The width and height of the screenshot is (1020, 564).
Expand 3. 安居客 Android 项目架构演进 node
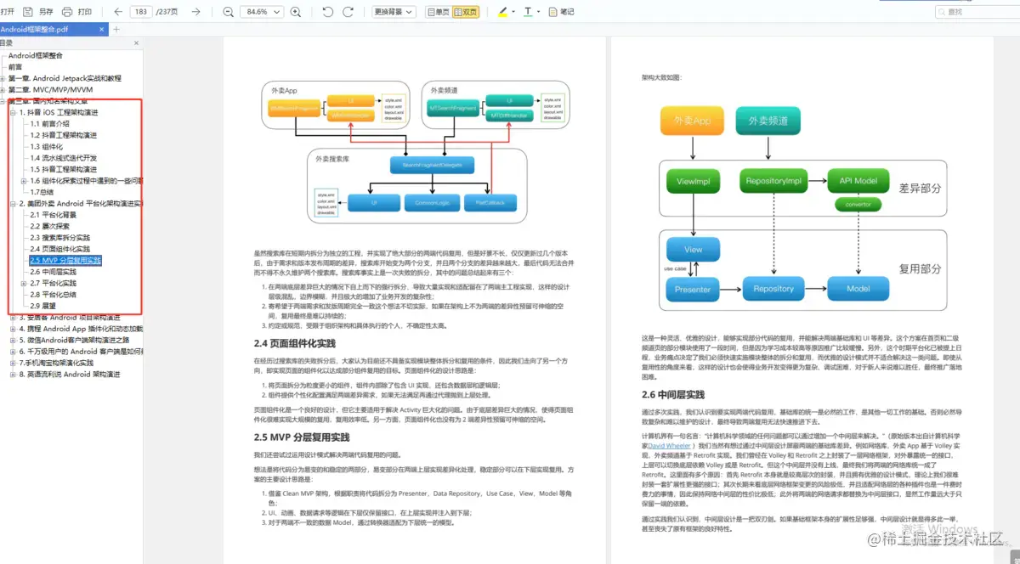pos(13,318)
